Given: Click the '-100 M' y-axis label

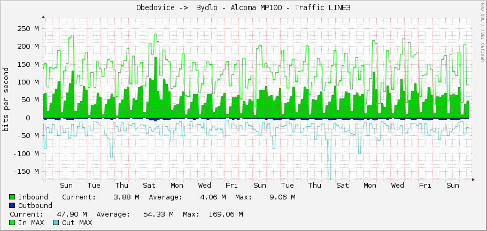Looking at the screenshot, I should coord(26,153).
